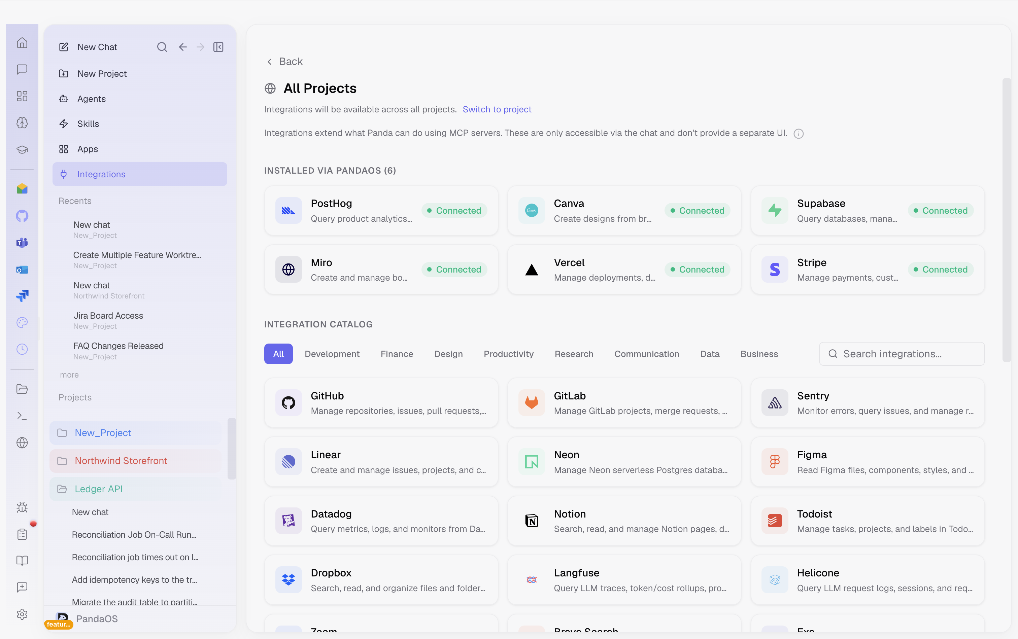1018x639 pixels.
Task: Open the chat bubble icon in the rail
Action: [x=22, y=69]
